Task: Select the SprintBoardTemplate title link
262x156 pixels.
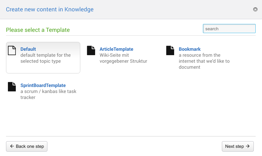Action: click(x=43, y=85)
